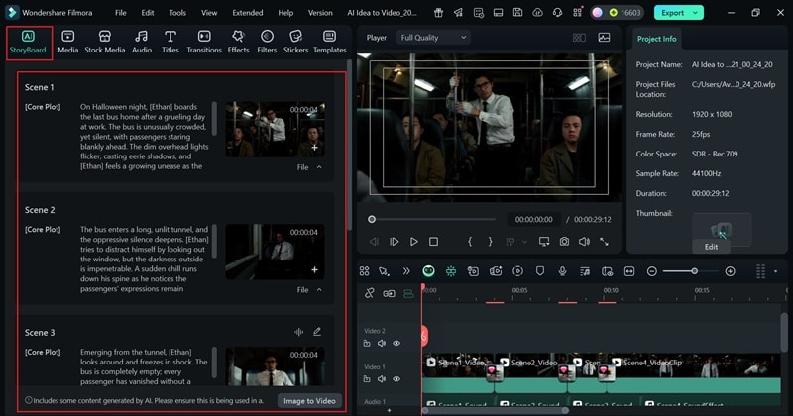Collapse the Scene 2 File expander
This screenshot has width=793, height=416.
319,290
